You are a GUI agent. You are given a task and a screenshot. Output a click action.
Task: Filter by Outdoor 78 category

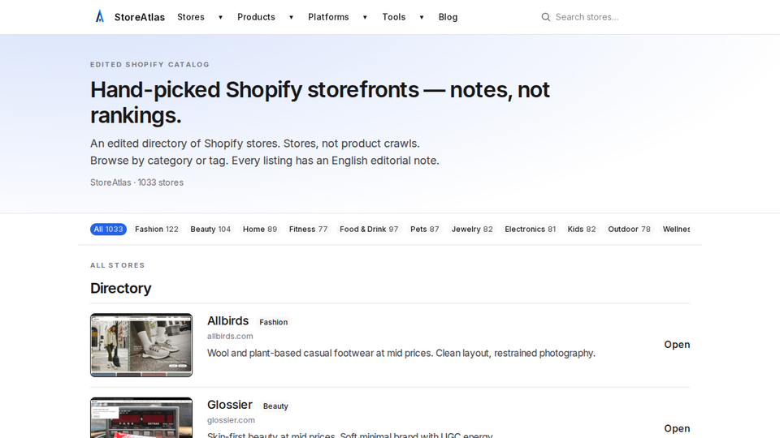click(629, 229)
